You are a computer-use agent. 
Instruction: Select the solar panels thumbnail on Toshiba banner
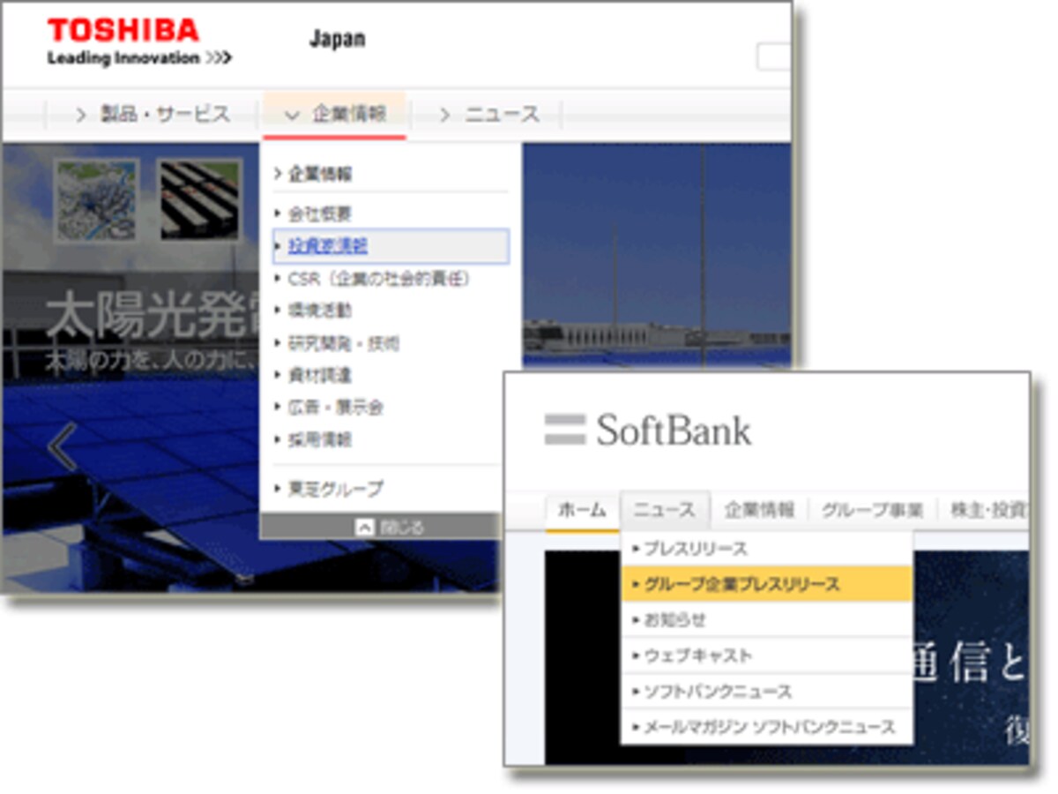200,200
